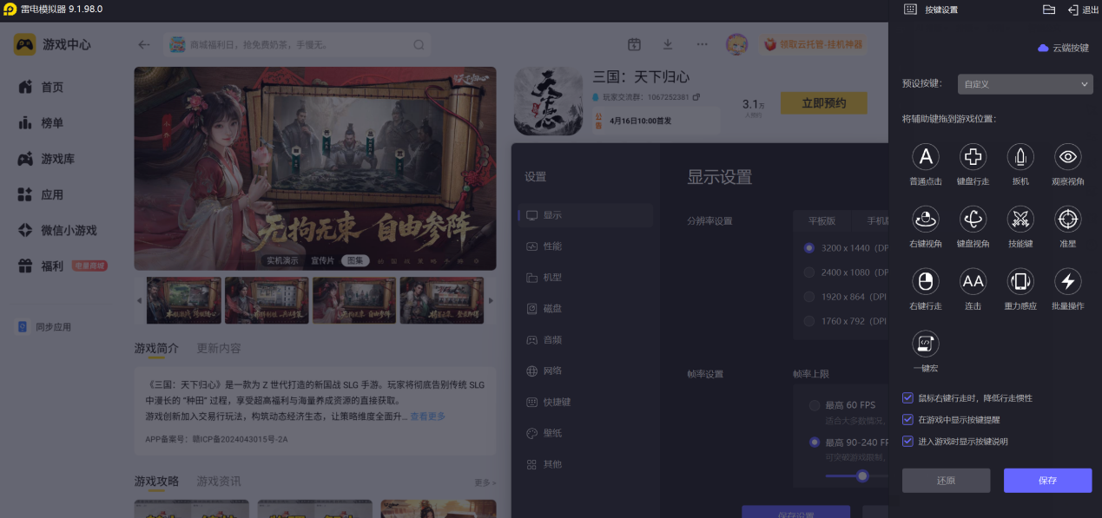The width and height of the screenshot is (1102, 518).
Task: Select the 键盘行走 D-pad key icon
Action: pyautogui.click(x=973, y=157)
